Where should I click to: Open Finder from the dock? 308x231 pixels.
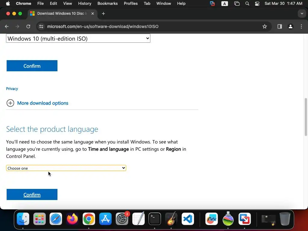23,219
